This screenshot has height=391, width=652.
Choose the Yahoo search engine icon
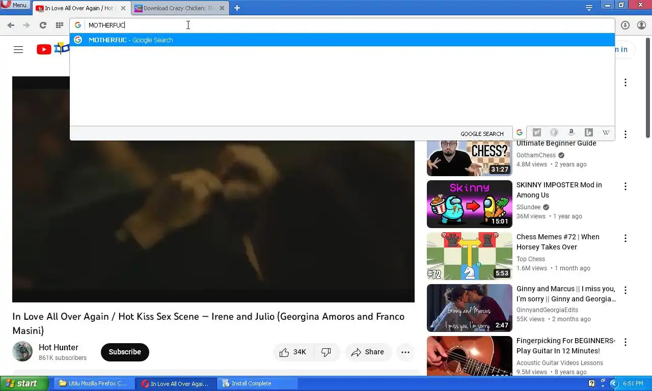point(536,133)
